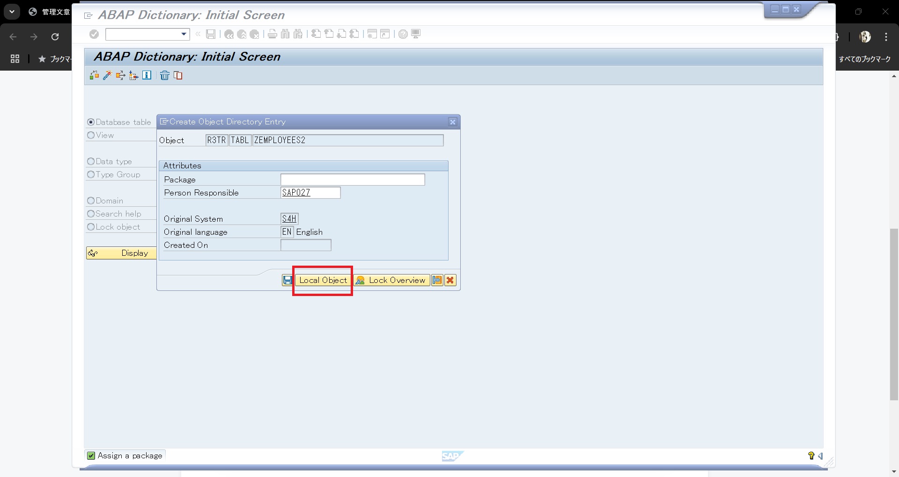
Task: Click the Assign a package status message
Action: click(130, 455)
